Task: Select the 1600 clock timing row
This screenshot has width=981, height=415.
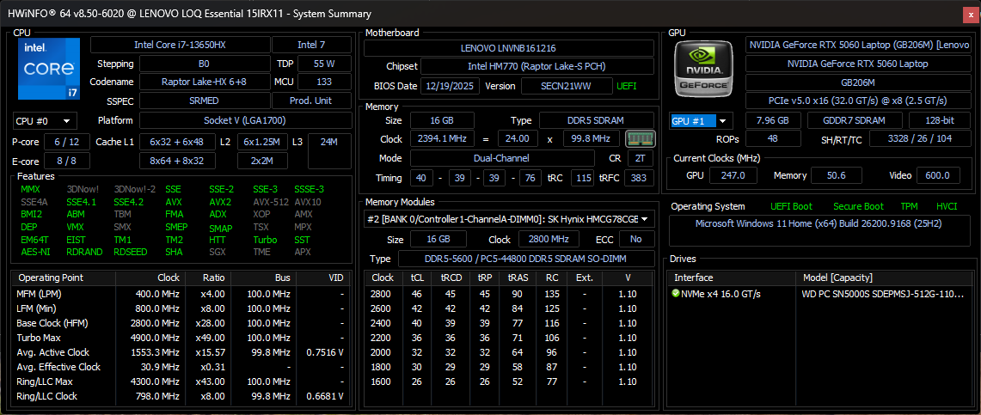Action: click(x=509, y=381)
